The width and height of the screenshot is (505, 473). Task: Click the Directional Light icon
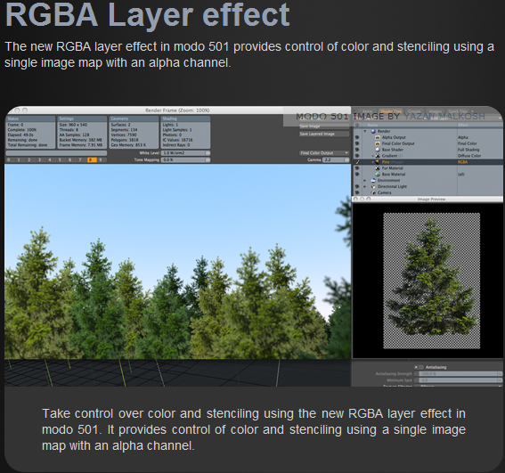(x=373, y=186)
